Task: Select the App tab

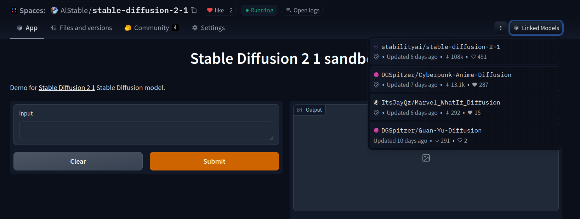Action: pos(27,28)
